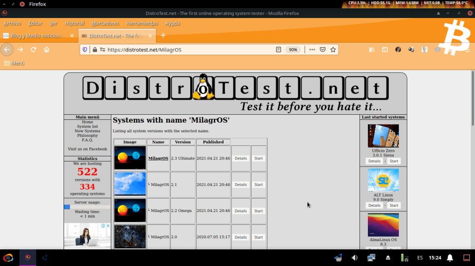Switch to Blog y Medio noticioso tab
The height and width of the screenshot is (266, 475).
(36, 36)
